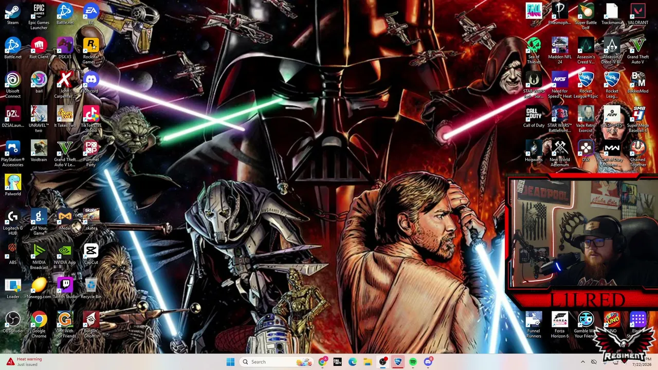Select the Voidtrain desktop icon
The width and height of the screenshot is (658, 370).
click(39, 152)
